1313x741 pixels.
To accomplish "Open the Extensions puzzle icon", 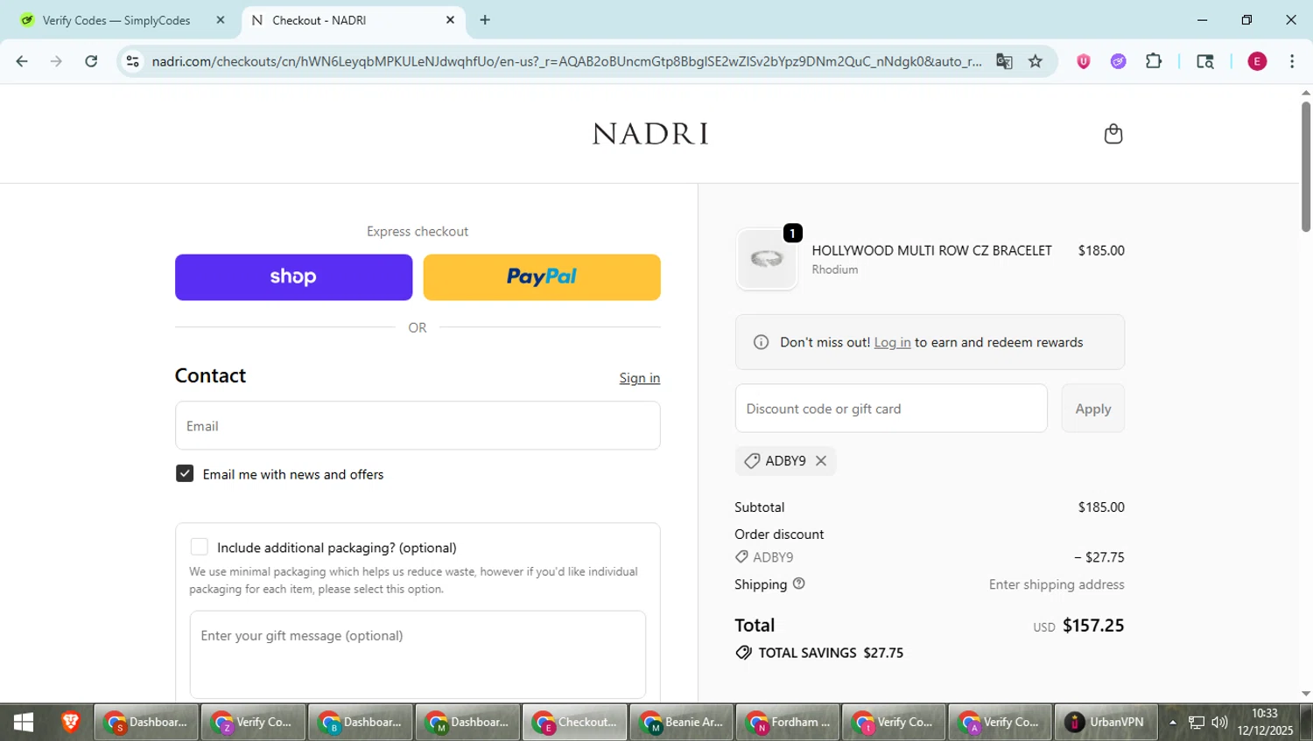I will [1154, 61].
